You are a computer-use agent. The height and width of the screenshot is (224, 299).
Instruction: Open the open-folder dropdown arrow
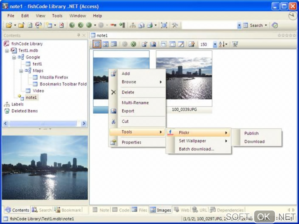tap(15, 25)
